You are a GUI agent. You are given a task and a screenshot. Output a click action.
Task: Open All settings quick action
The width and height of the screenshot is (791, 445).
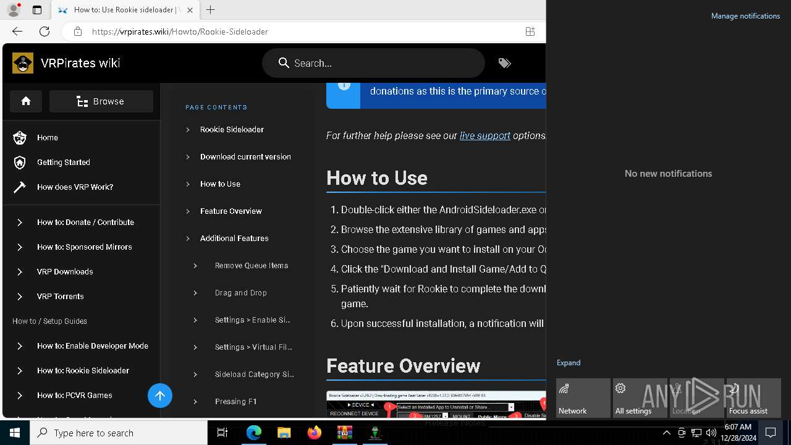pos(640,398)
